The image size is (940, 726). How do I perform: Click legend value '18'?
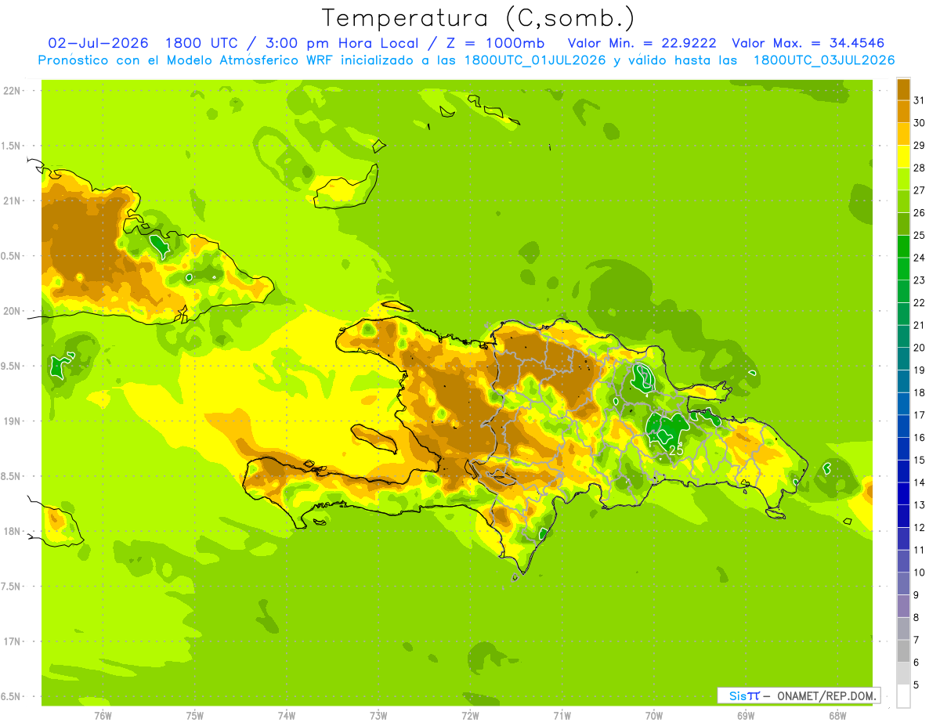tap(919, 392)
